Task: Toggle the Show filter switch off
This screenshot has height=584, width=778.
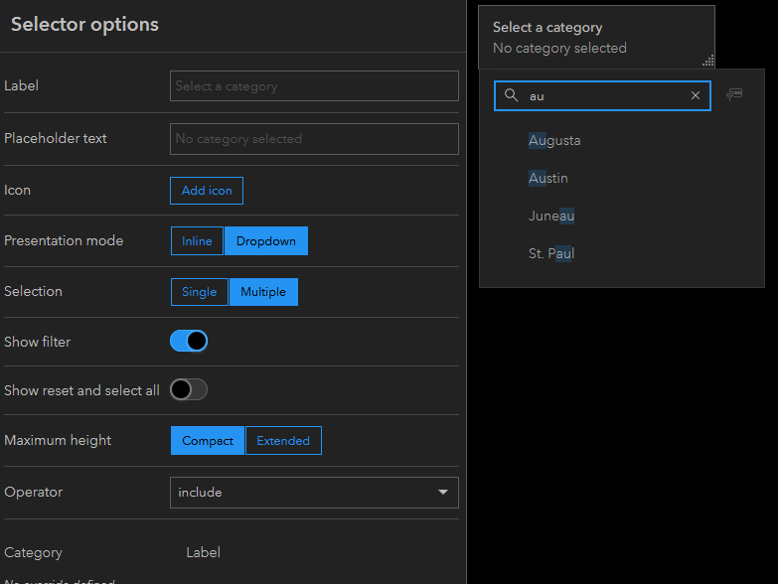Action: [x=189, y=341]
